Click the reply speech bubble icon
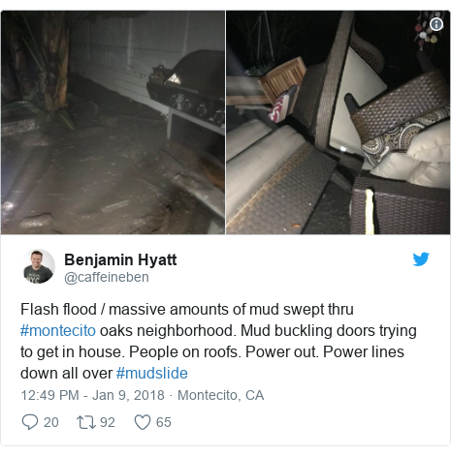Viewport: 451px width, 456px height. point(30,422)
